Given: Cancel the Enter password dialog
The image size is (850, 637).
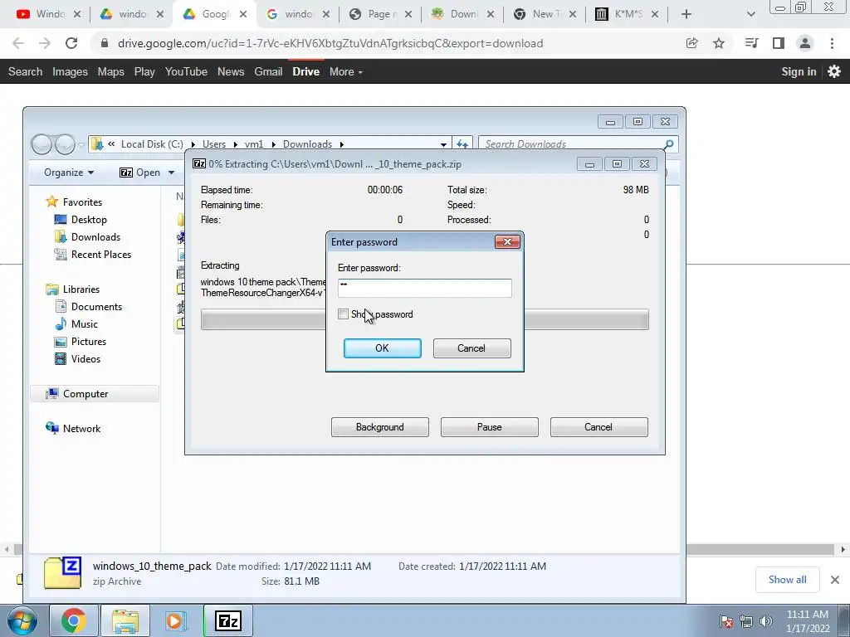Looking at the screenshot, I should point(471,348).
